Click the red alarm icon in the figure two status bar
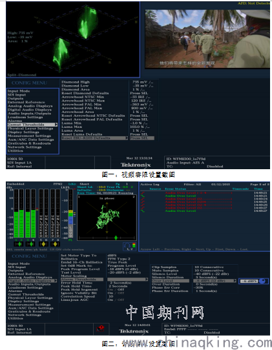This screenshot has width=272, height=350. click(x=100, y=328)
